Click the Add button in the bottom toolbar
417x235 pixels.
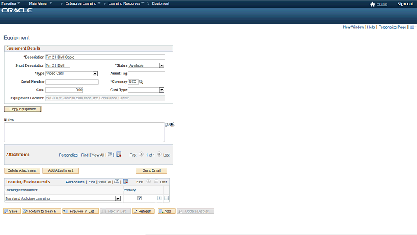click(x=167, y=211)
